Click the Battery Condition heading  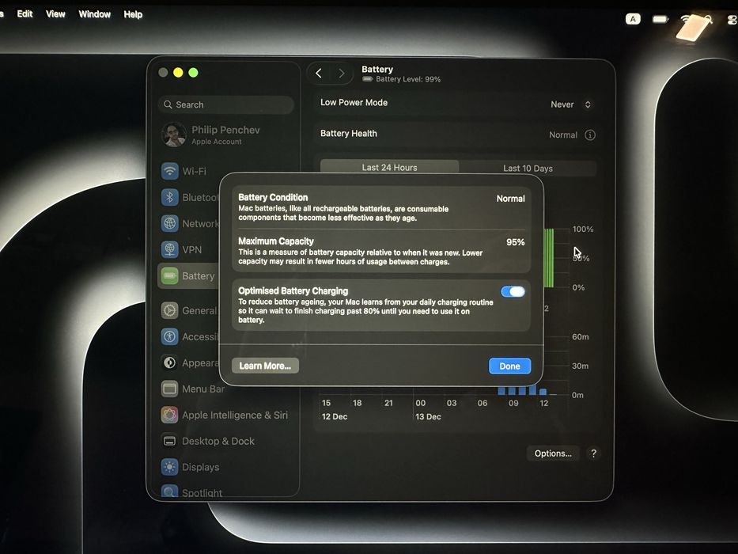(273, 197)
